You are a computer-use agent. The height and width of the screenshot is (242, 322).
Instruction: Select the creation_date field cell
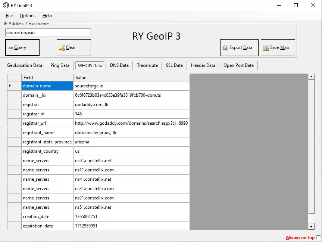click(x=47, y=217)
